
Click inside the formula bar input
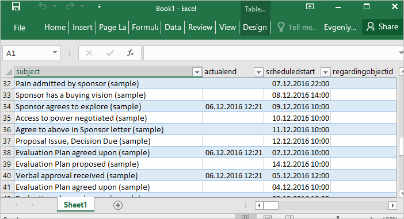coord(270,53)
